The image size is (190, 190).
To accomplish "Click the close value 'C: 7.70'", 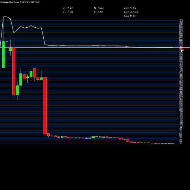I will pyautogui.click(x=68, y=12).
